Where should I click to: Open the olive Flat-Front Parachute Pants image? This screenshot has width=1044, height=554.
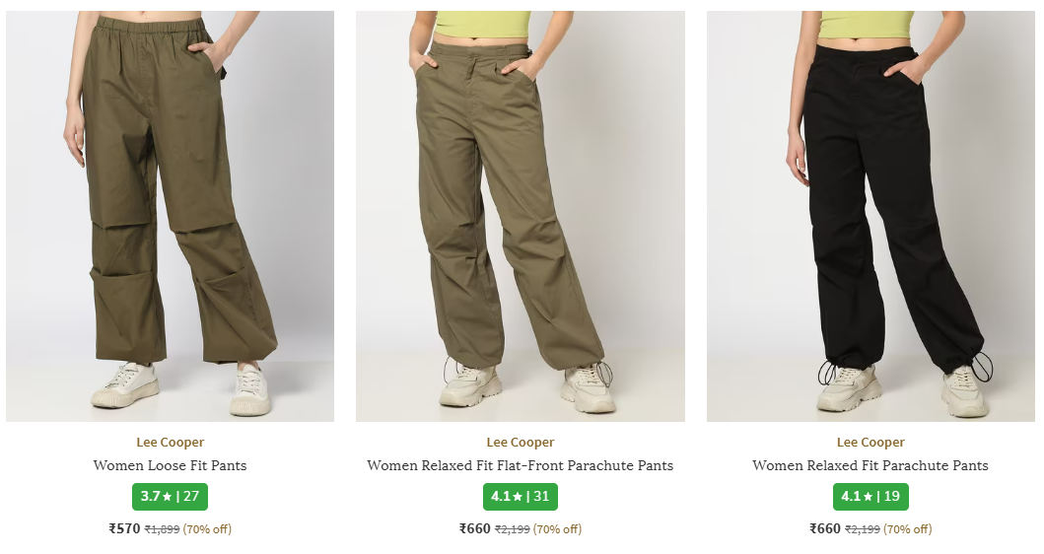click(x=520, y=216)
